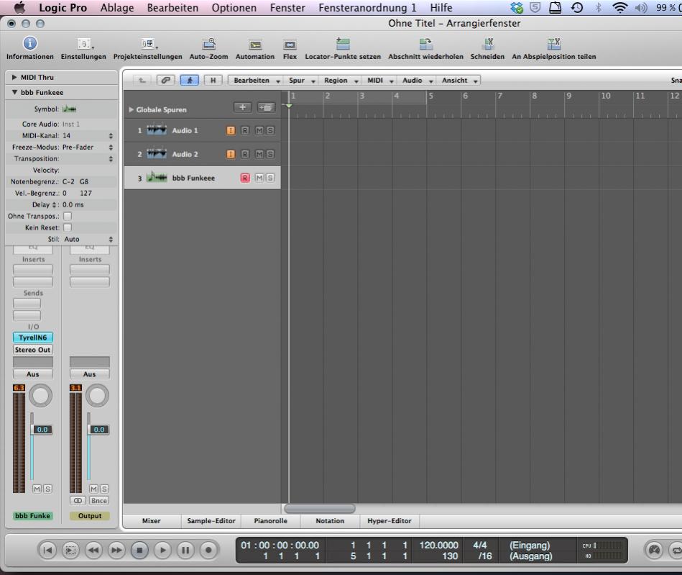Click the Sample-Editor tab button

211,520
